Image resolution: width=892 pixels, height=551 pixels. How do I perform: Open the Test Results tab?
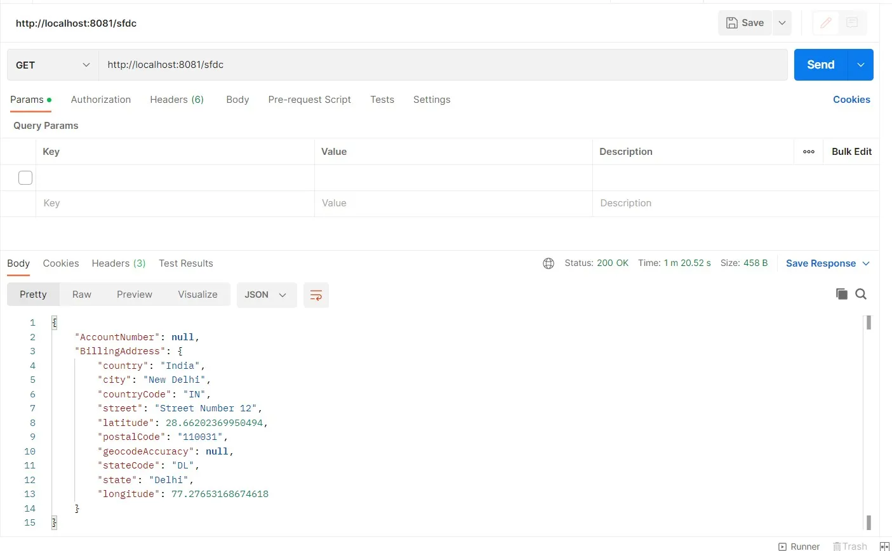tap(186, 263)
